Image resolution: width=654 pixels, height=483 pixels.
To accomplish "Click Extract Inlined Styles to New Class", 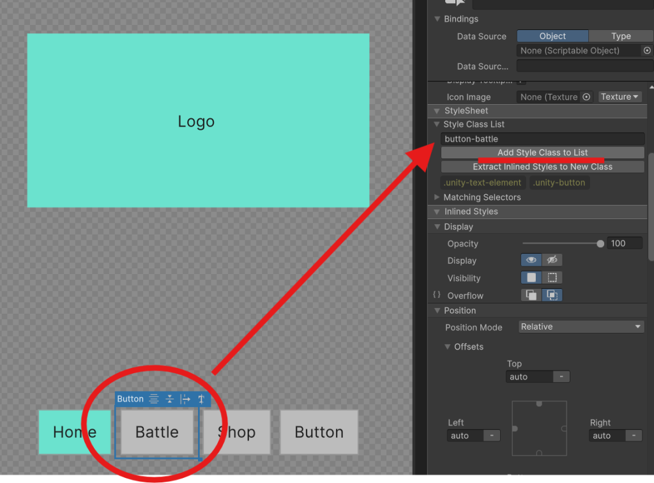I will pyautogui.click(x=542, y=167).
